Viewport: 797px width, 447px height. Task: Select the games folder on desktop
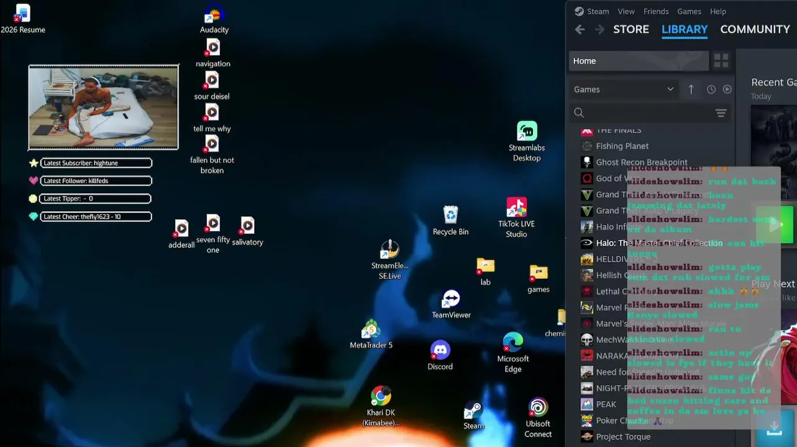(x=539, y=279)
